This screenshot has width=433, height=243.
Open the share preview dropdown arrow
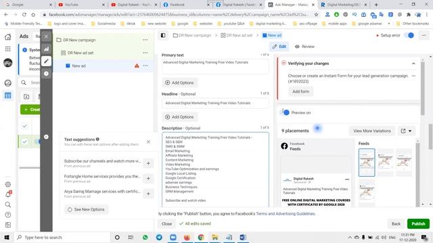click(410, 131)
